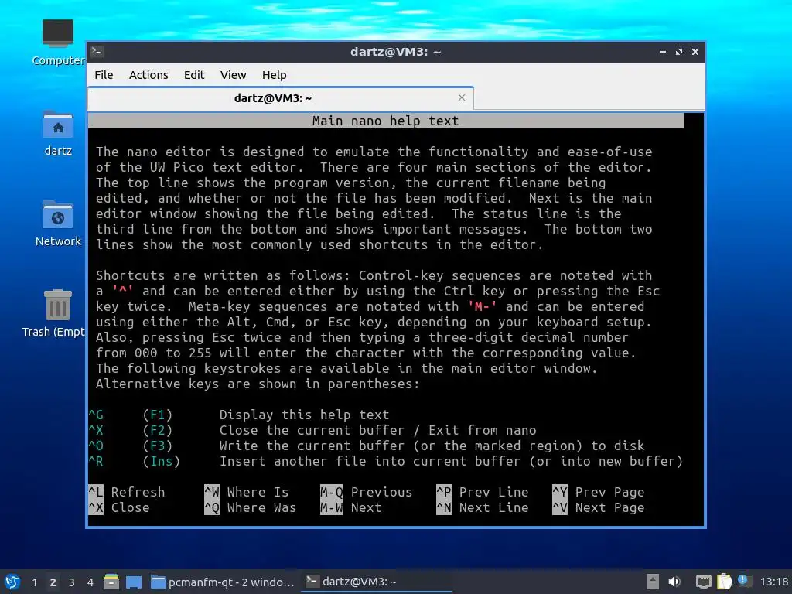Click the update notifier tray icon
Viewport: 792px width, 594px height.
[x=743, y=580]
